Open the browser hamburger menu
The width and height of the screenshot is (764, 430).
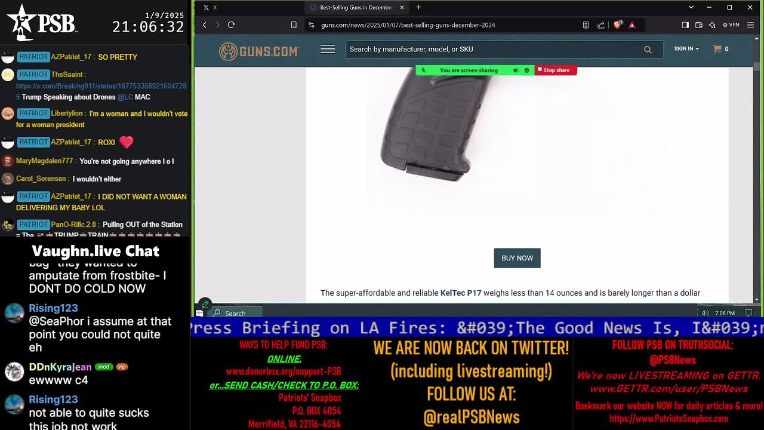[x=751, y=25]
